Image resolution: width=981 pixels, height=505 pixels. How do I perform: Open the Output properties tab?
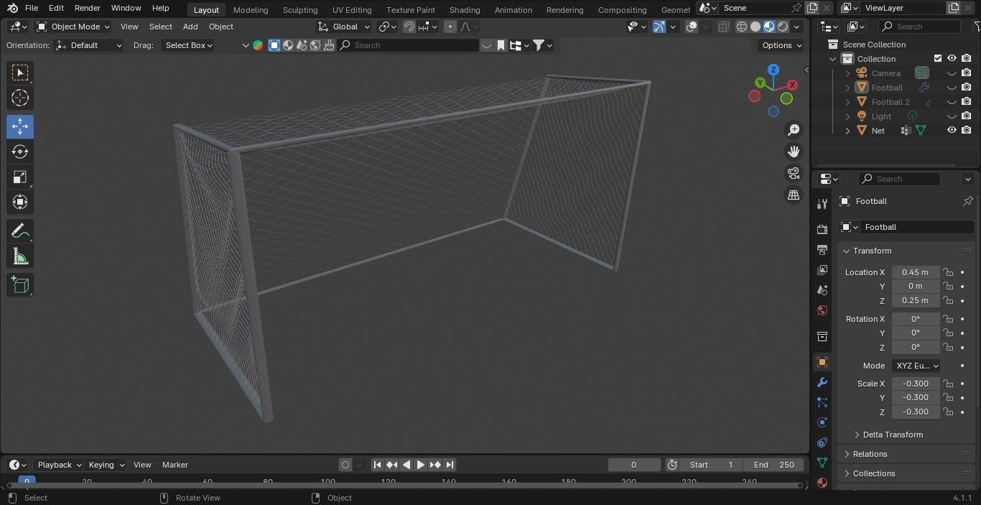point(822,249)
